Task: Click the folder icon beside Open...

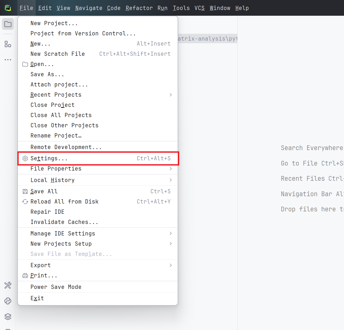Action: point(25,64)
